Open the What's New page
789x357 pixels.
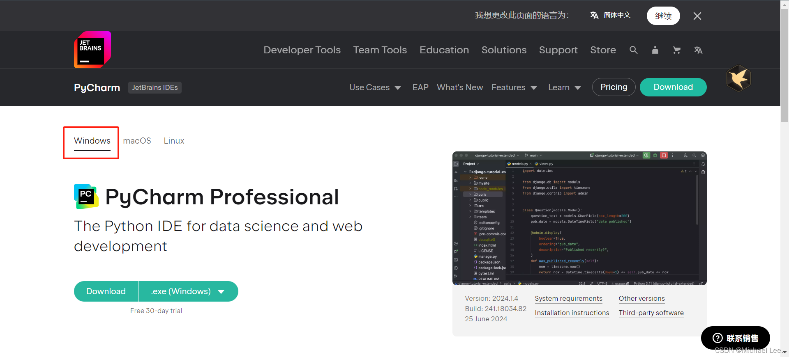coord(460,87)
